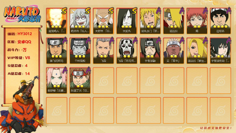
Task: Click the 药师兜 sage mode ninja card
Action: [x=80, y=21]
